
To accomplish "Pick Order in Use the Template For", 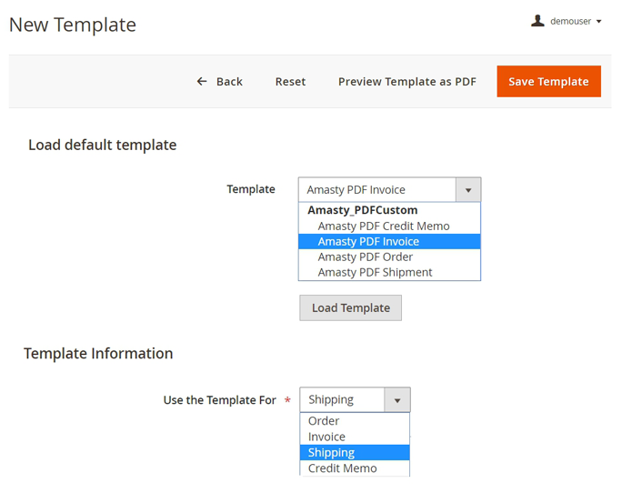I will (324, 421).
